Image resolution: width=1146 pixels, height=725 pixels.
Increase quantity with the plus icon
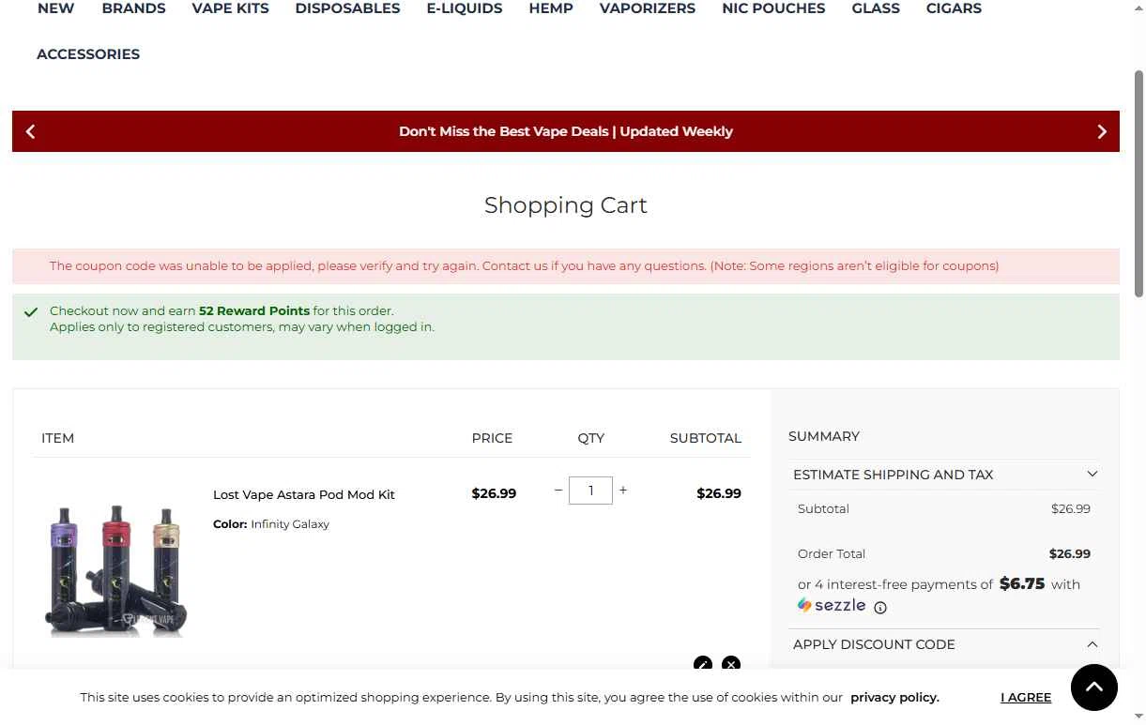tap(623, 491)
